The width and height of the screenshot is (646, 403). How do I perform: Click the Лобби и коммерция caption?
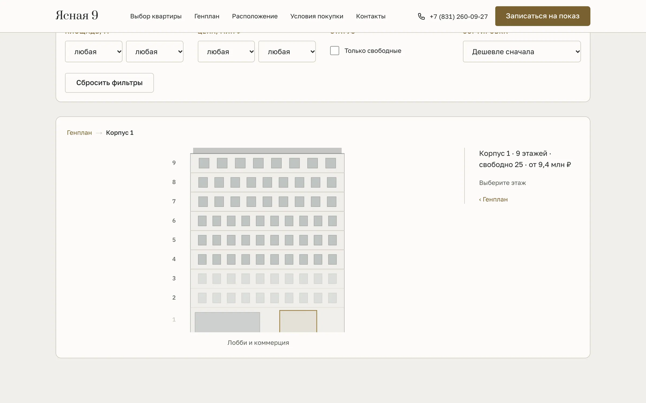[258, 343]
